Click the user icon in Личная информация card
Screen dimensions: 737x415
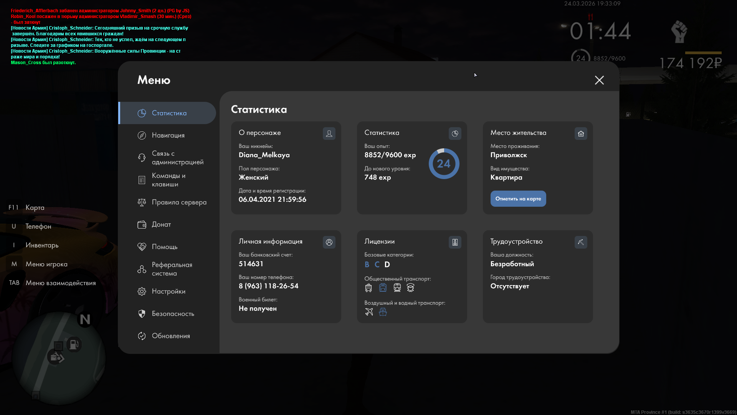(329, 242)
